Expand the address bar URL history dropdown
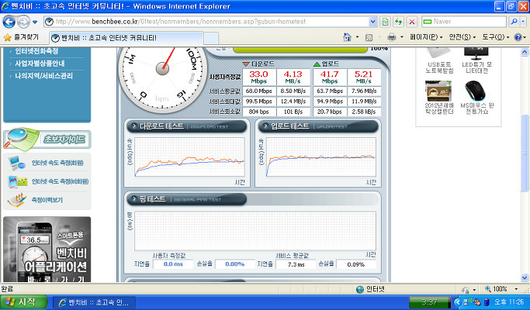 point(372,22)
